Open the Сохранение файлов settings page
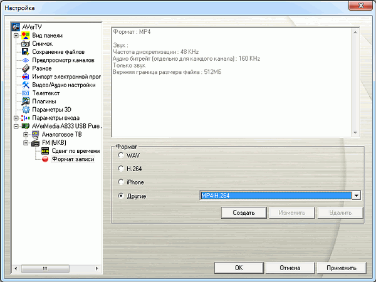 pos(58,52)
